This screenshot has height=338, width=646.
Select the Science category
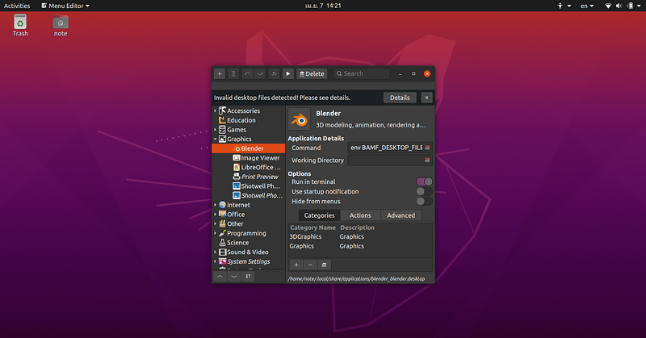(x=249, y=243)
